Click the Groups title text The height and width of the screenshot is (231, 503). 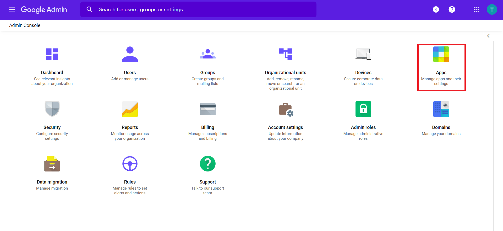[208, 73]
